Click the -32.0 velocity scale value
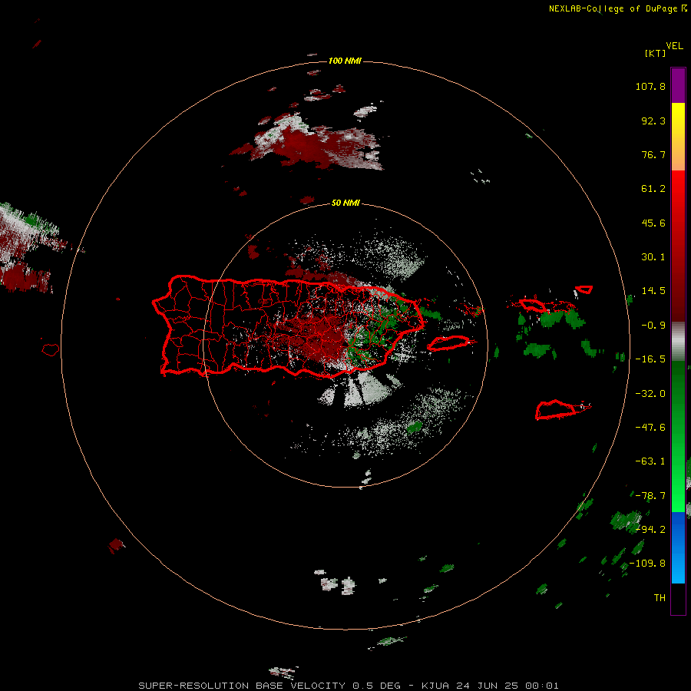The image size is (691, 691). (650, 394)
